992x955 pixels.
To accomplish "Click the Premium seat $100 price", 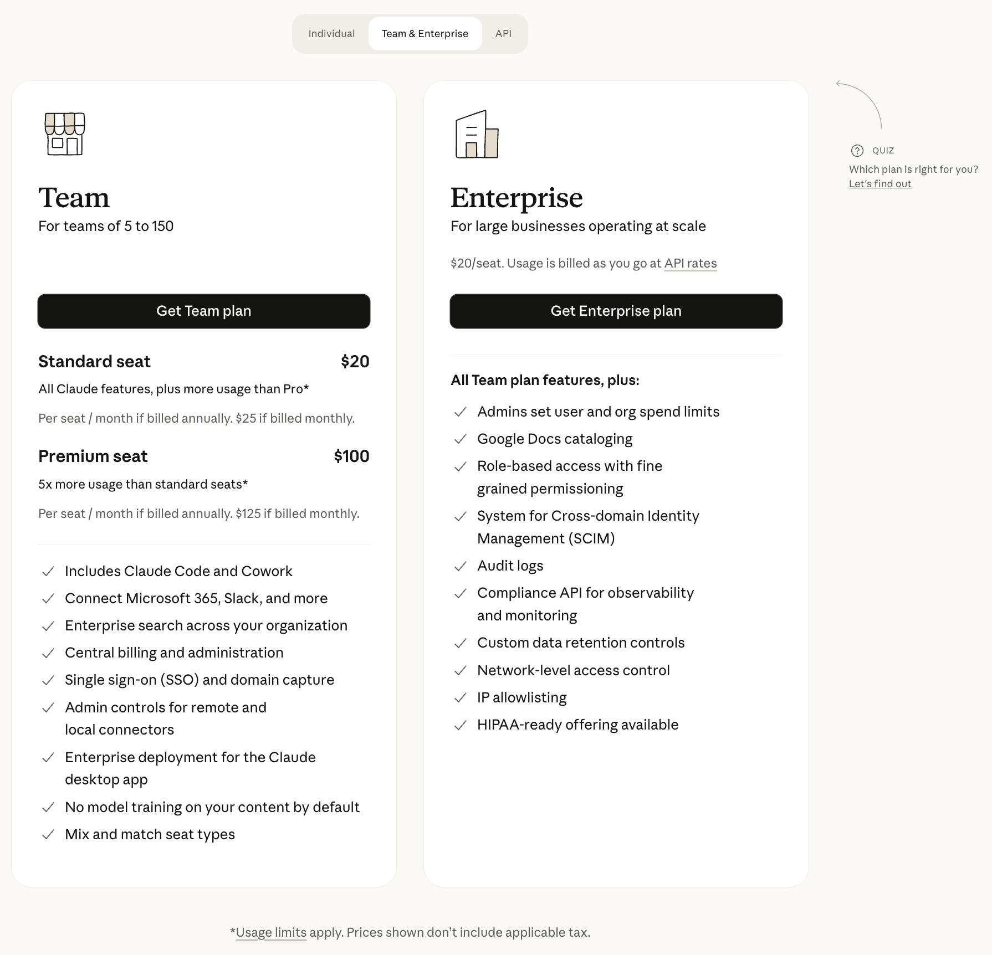I will (351, 456).
